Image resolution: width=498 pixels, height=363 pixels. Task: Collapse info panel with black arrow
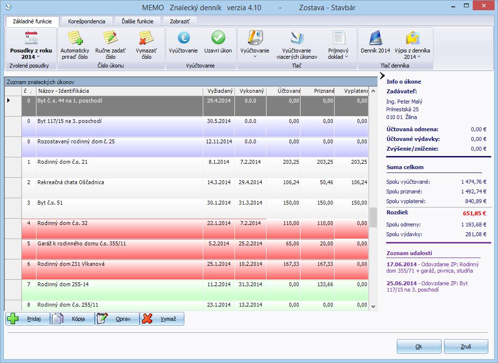tap(382, 75)
